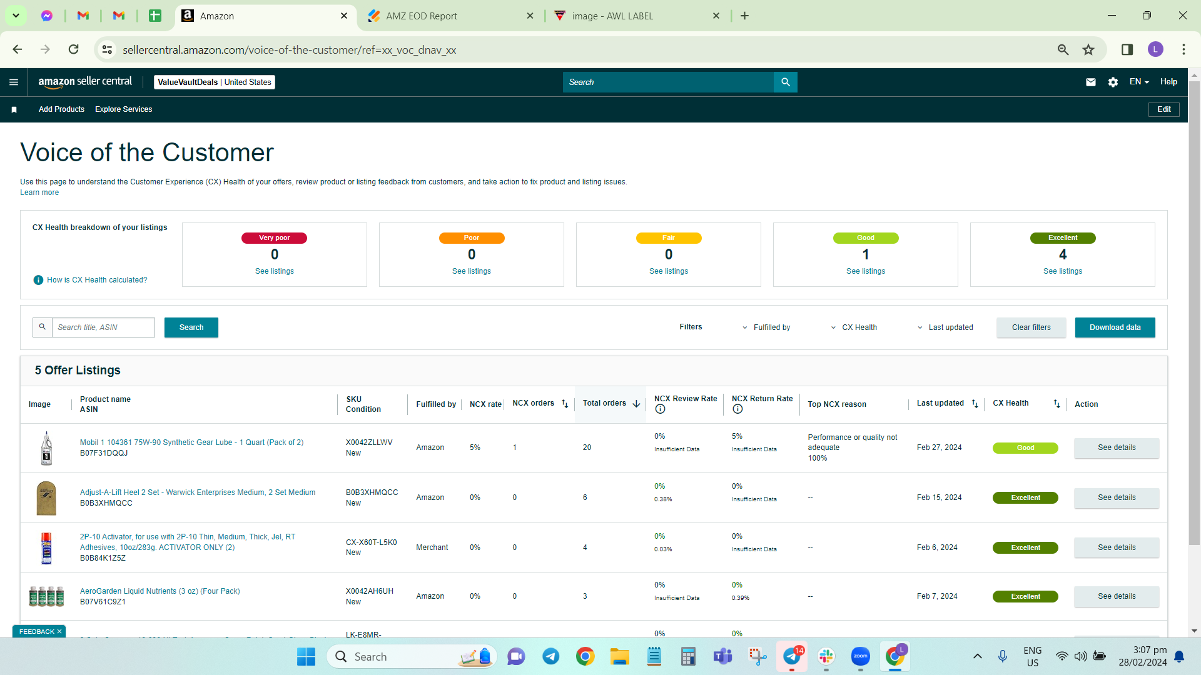Open How is CX Health calculated link
The image size is (1201, 675).
[x=97, y=280]
